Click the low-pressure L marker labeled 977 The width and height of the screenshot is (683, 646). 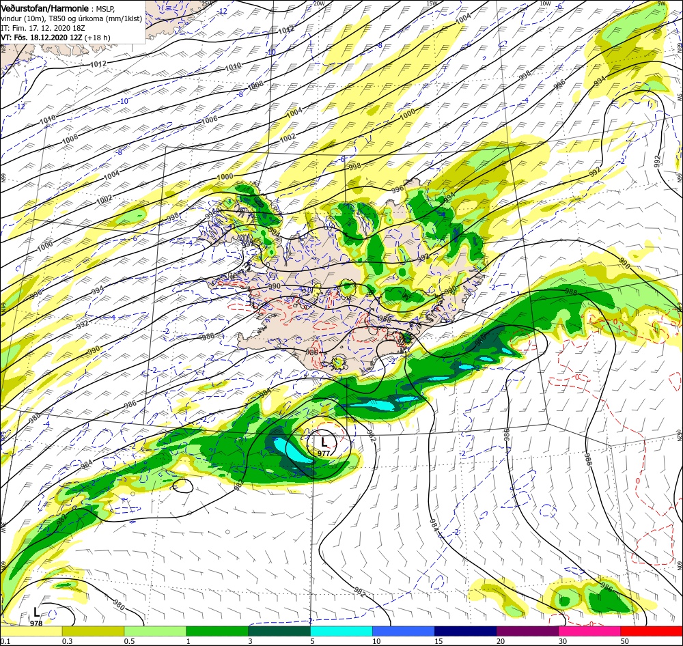coord(324,443)
